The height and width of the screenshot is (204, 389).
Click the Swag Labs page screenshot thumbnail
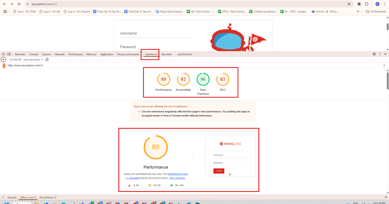click(230, 156)
